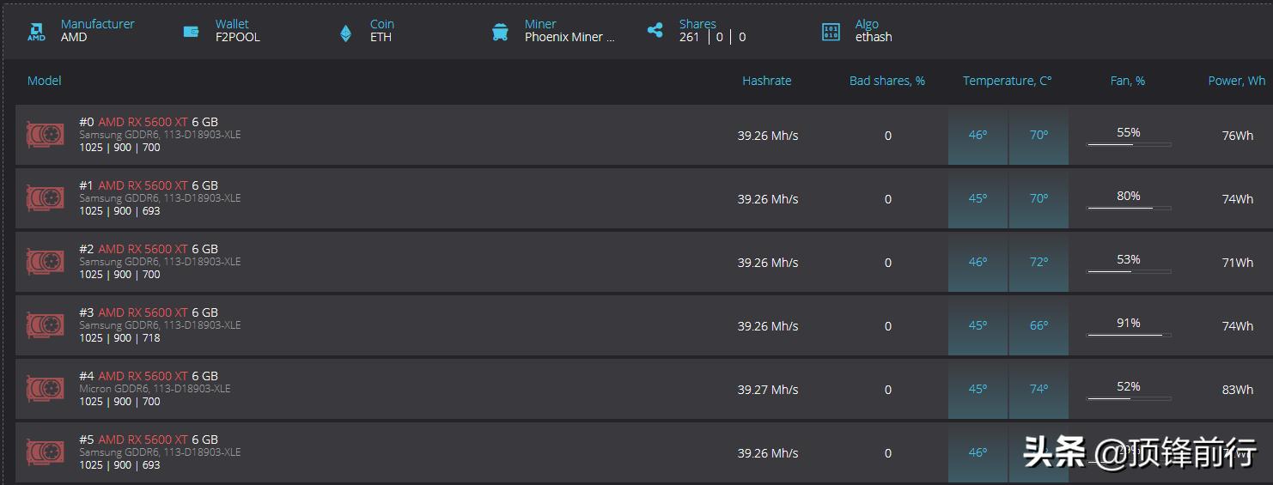The image size is (1273, 485).
Task: Open GPU #1 AMD RX 5600 XT name
Action: (143, 185)
